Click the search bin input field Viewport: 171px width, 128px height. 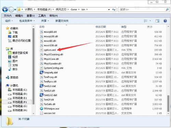point(142,10)
